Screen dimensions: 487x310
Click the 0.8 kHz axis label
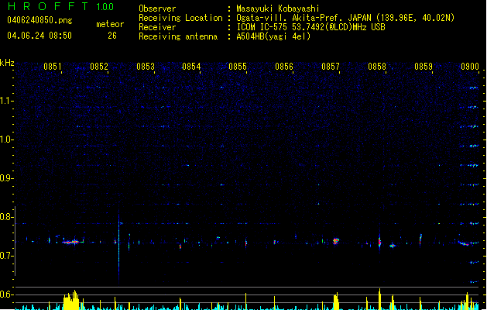[6, 217]
